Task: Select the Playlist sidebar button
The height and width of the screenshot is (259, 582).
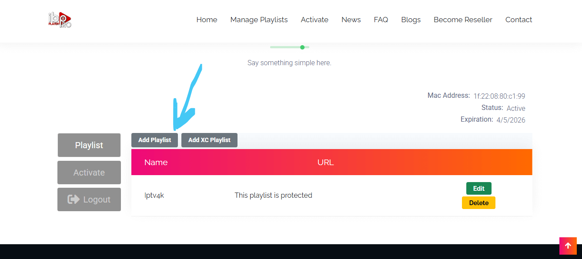Action: click(89, 145)
